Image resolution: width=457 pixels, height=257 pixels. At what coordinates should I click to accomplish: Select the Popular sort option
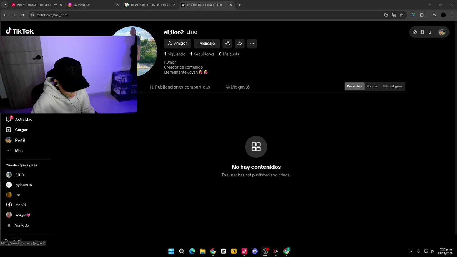click(x=372, y=86)
